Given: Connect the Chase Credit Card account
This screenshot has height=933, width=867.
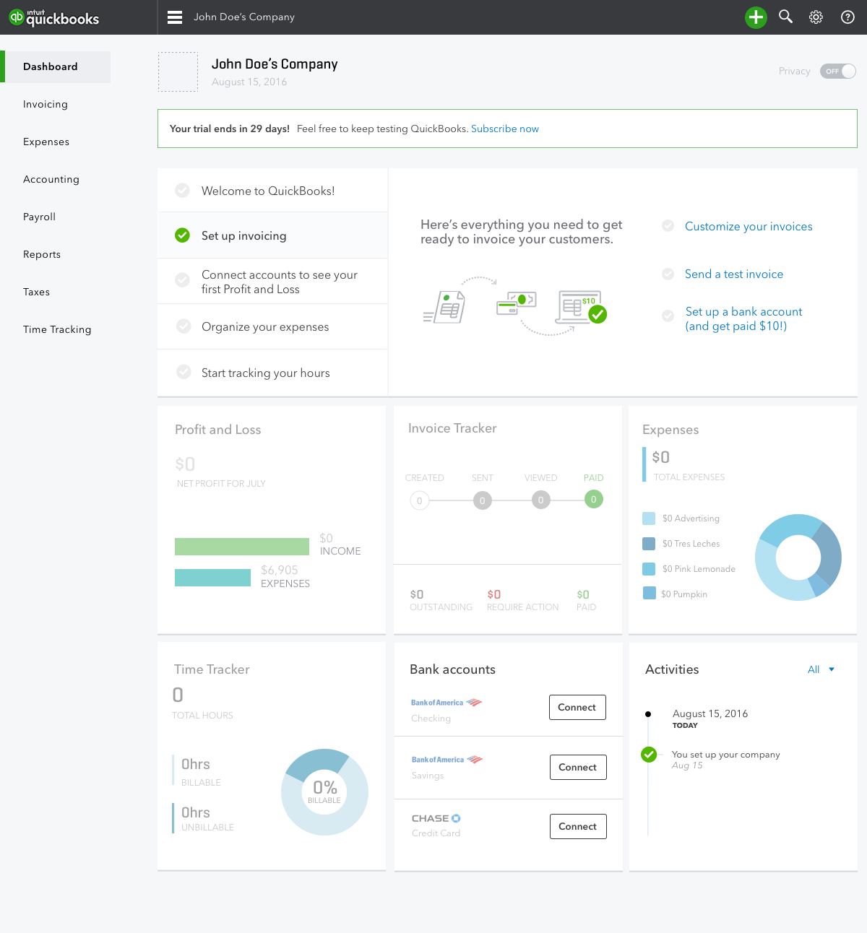Looking at the screenshot, I should click(578, 826).
